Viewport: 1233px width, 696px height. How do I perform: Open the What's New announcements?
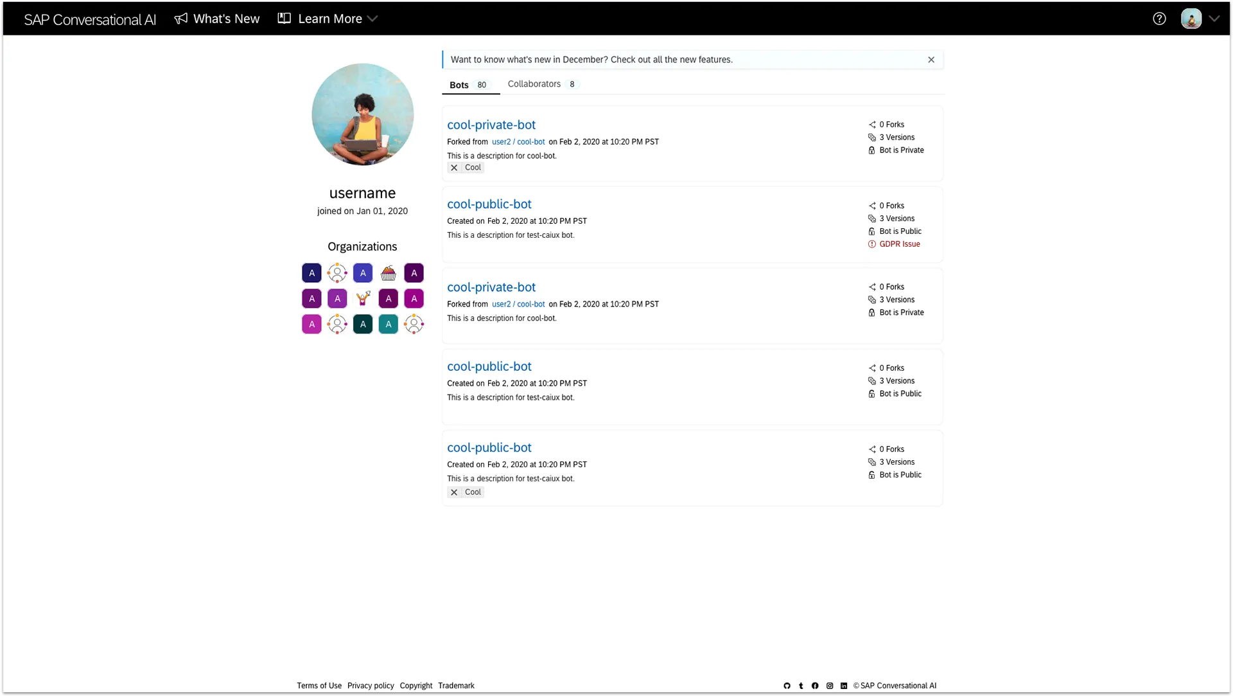[217, 19]
